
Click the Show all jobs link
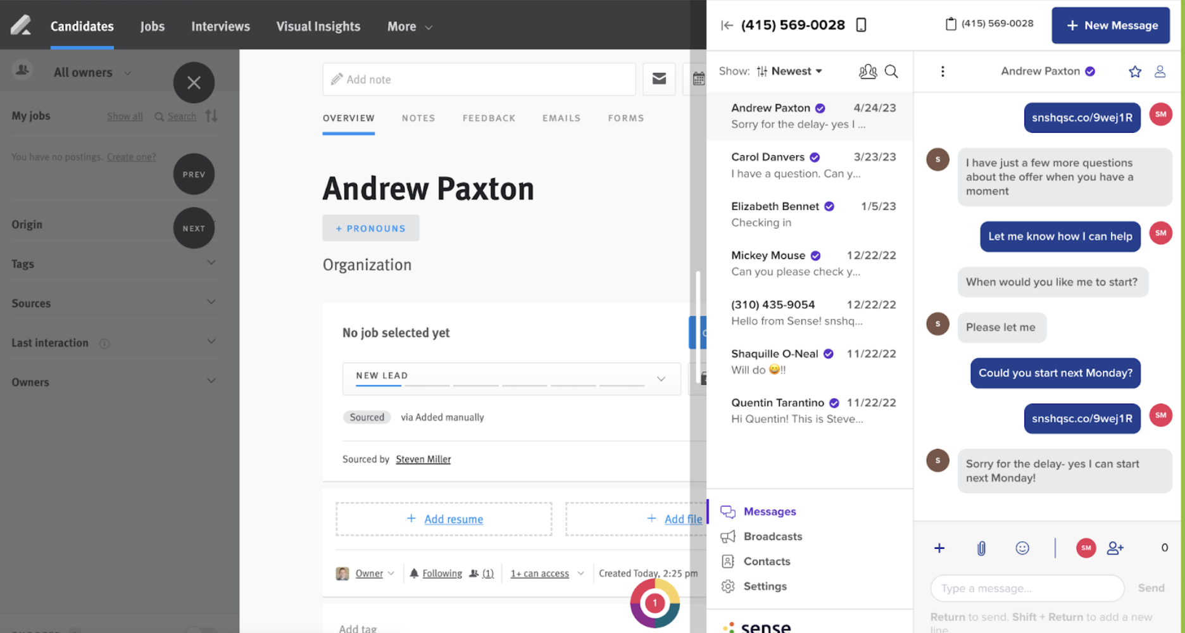pos(125,116)
